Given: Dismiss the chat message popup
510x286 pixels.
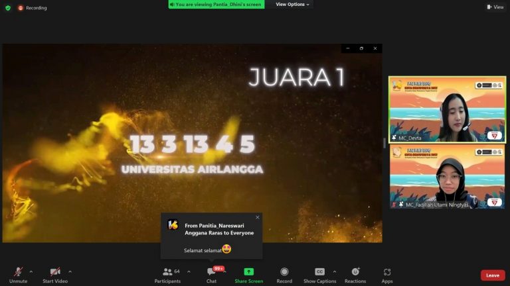Looking at the screenshot, I should (x=258, y=217).
